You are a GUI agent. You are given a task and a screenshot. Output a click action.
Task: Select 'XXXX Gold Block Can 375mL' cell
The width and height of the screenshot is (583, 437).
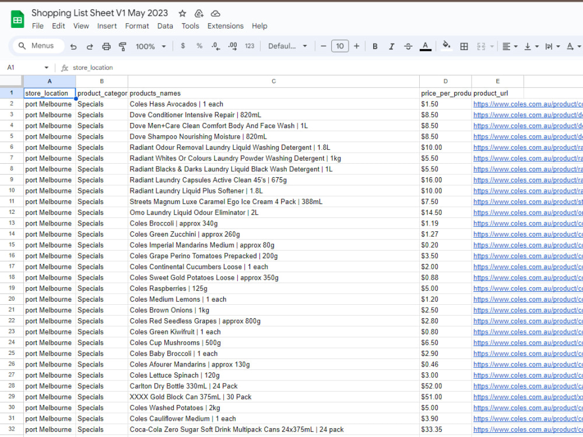coord(273,397)
